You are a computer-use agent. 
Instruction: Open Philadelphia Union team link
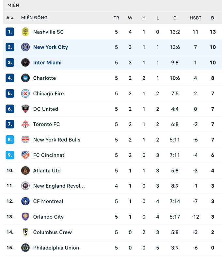(x=56, y=248)
